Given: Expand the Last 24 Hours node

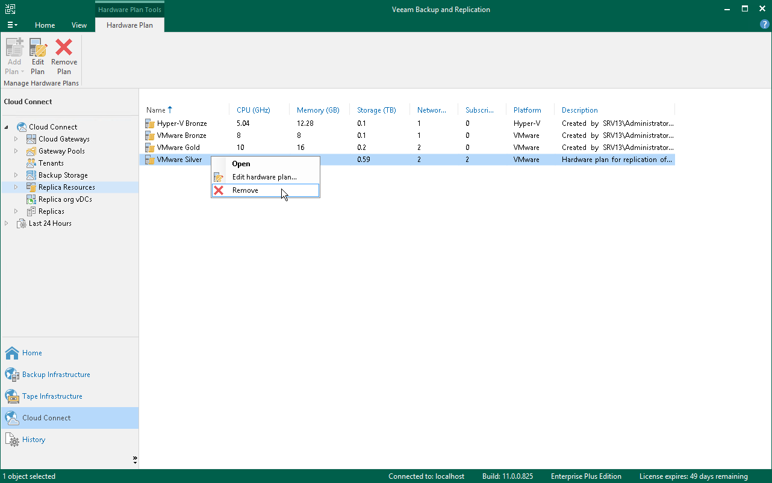Looking at the screenshot, I should point(7,223).
